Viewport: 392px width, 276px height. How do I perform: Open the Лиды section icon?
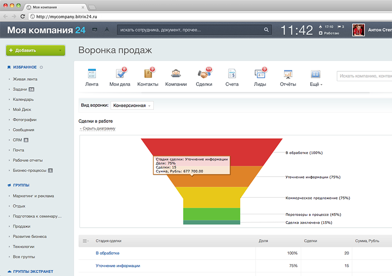point(261,73)
